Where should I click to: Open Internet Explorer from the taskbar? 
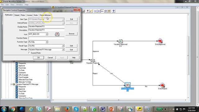(x=31, y=109)
